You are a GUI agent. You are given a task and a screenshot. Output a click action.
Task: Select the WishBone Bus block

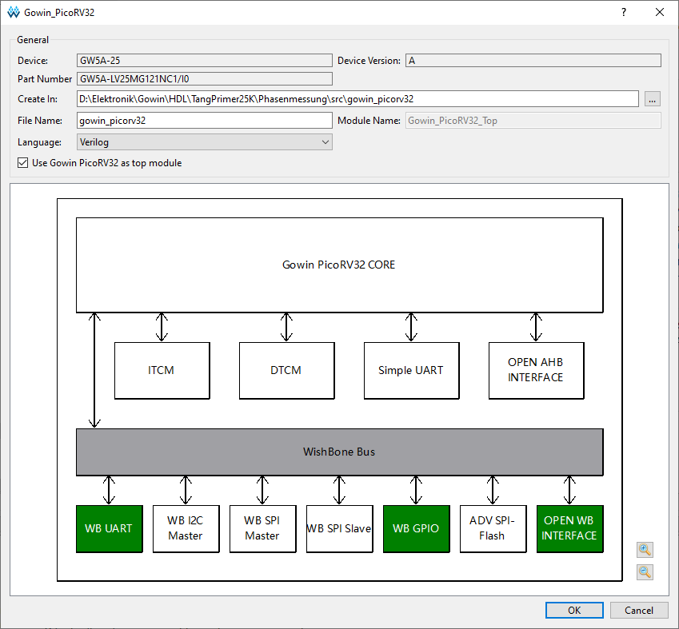pos(339,452)
